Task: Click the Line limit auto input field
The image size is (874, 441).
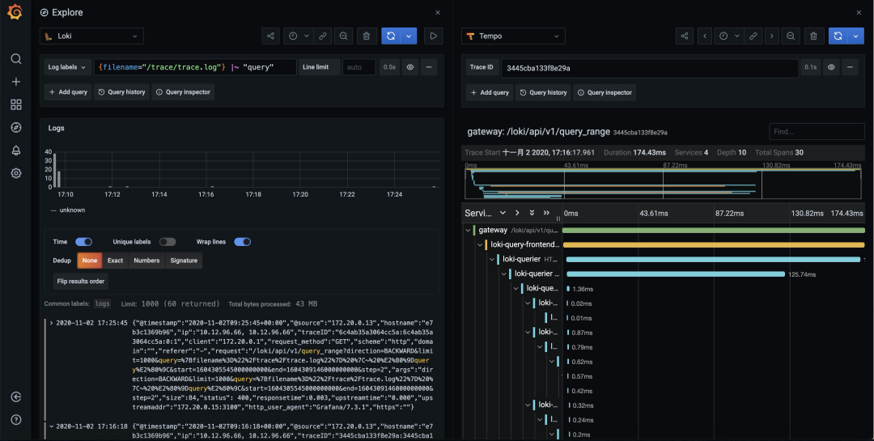Action: pyautogui.click(x=359, y=67)
